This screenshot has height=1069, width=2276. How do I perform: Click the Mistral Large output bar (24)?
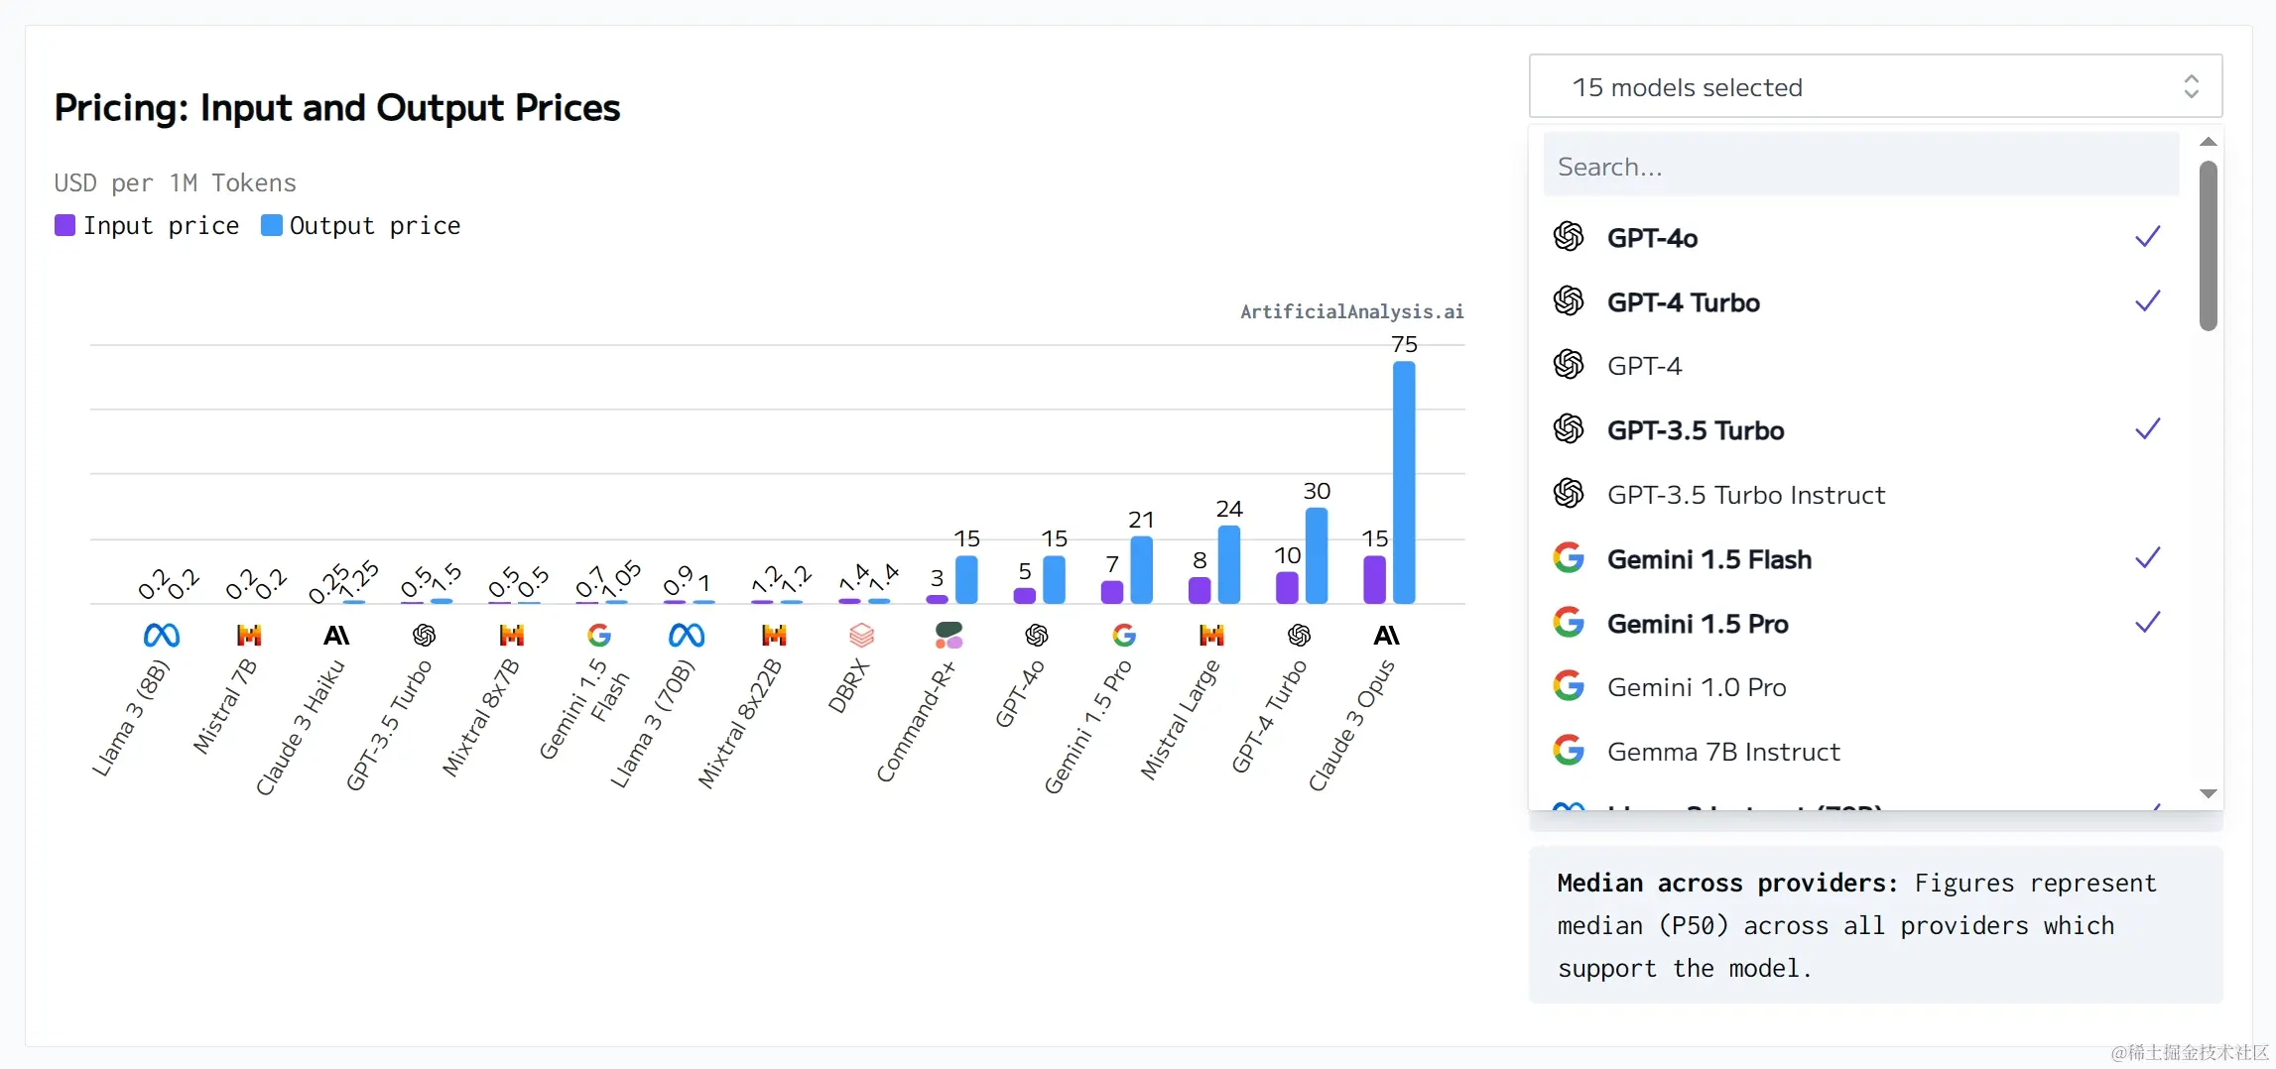(1229, 564)
